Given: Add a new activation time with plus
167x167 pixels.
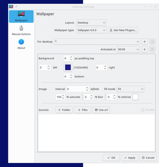Looking at the screenshot, I should [x=144, y=49].
